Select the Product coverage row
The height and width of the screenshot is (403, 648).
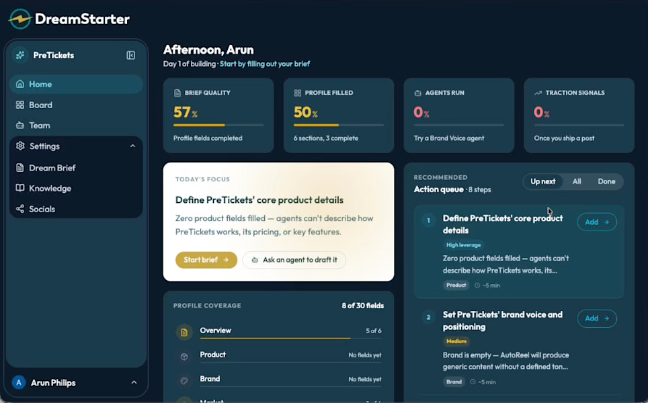click(279, 355)
